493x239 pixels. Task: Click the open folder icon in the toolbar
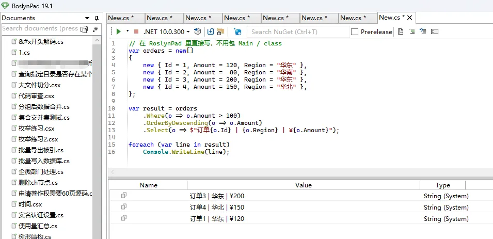(x=220, y=31)
